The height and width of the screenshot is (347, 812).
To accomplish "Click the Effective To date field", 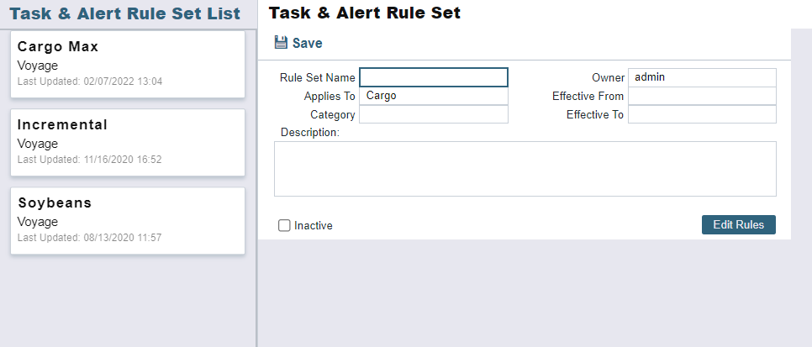I will click(x=702, y=114).
